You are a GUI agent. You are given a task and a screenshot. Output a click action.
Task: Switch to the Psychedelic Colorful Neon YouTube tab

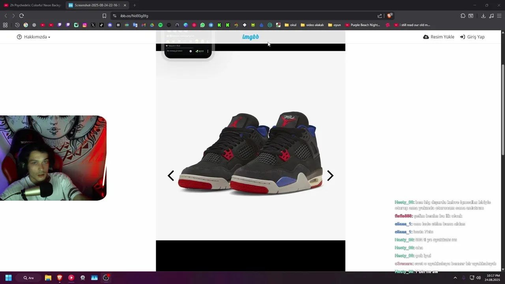pos(32,5)
